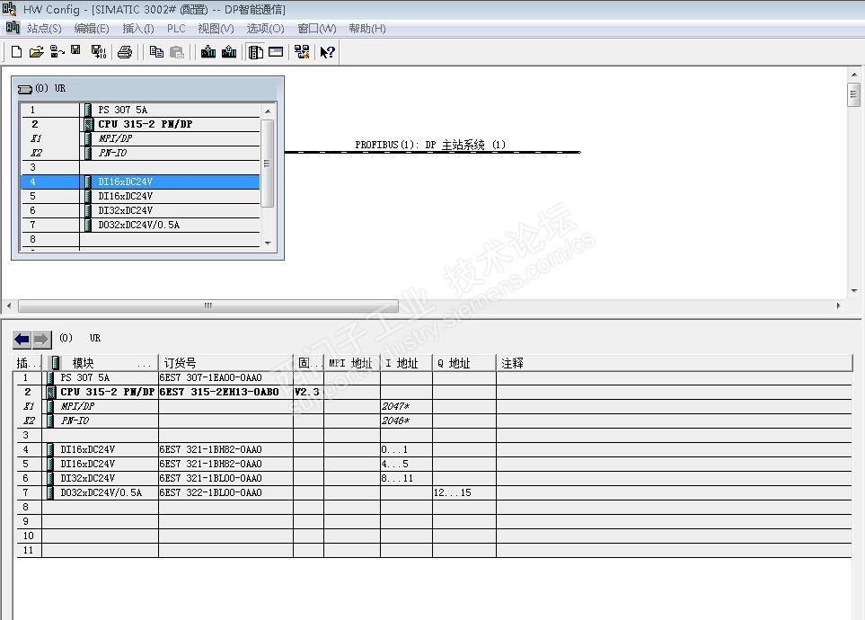865x620 pixels.
Task: Click the station pane vertical scrollbar up arrow
Action: coord(854,75)
